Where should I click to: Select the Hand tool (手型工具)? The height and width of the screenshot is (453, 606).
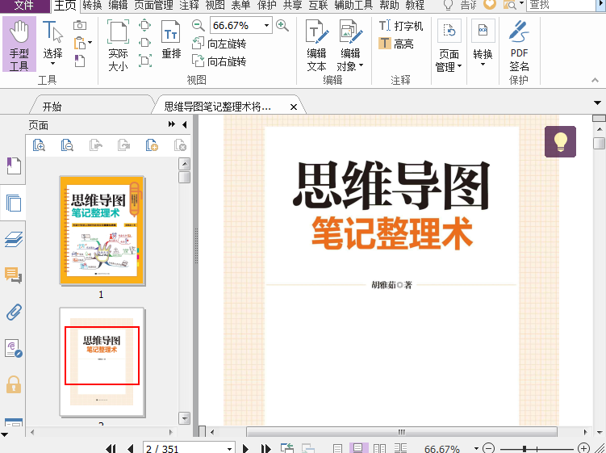point(19,44)
